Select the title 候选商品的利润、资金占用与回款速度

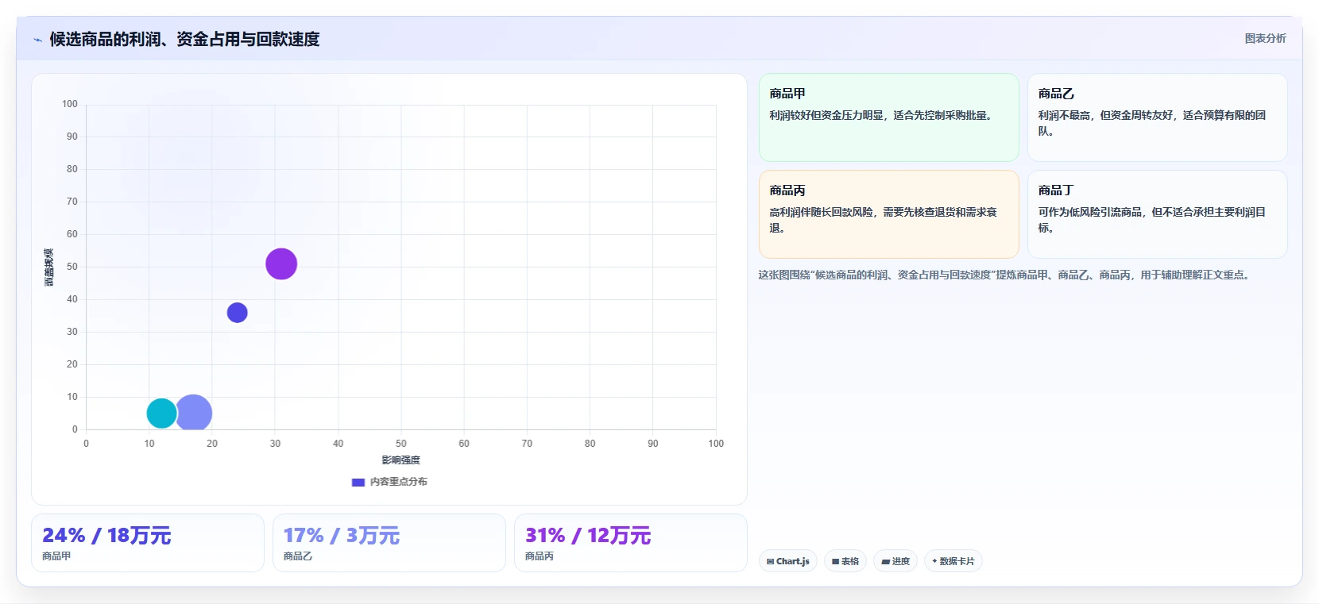[x=184, y=39]
